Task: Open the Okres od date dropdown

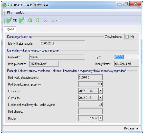Action: [x=101, y=91]
